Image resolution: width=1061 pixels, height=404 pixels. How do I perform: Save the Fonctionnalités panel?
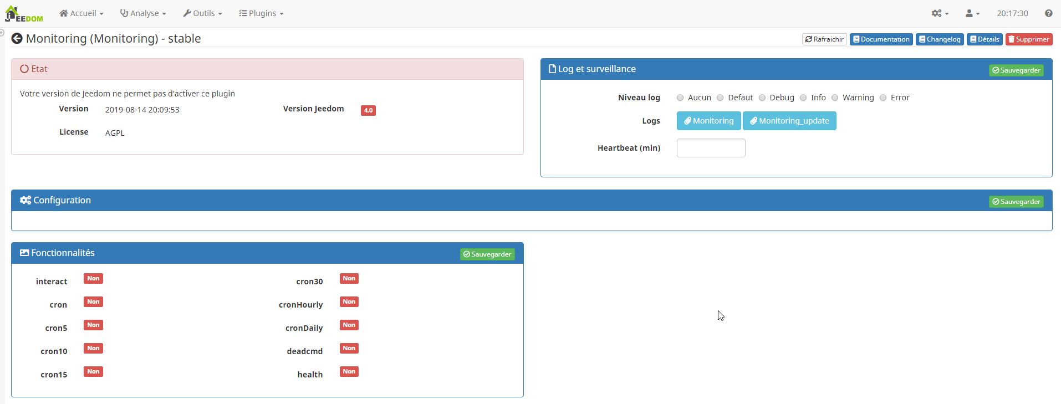tap(487, 254)
